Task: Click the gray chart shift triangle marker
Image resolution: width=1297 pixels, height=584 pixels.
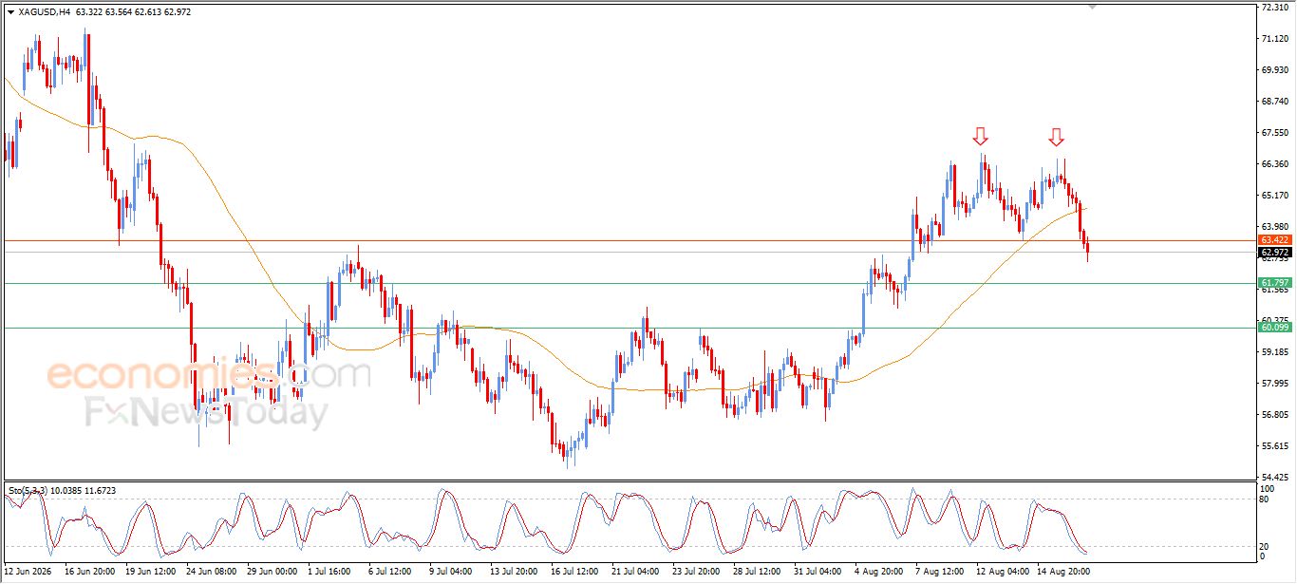Action: click(x=1093, y=7)
